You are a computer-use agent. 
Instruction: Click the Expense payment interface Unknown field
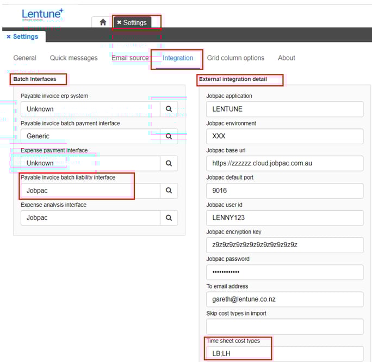(x=90, y=163)
